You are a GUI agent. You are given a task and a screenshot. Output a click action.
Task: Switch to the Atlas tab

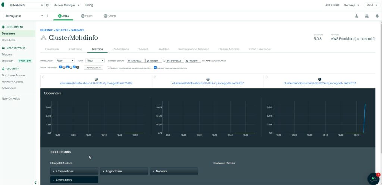(x=63, y=16)
